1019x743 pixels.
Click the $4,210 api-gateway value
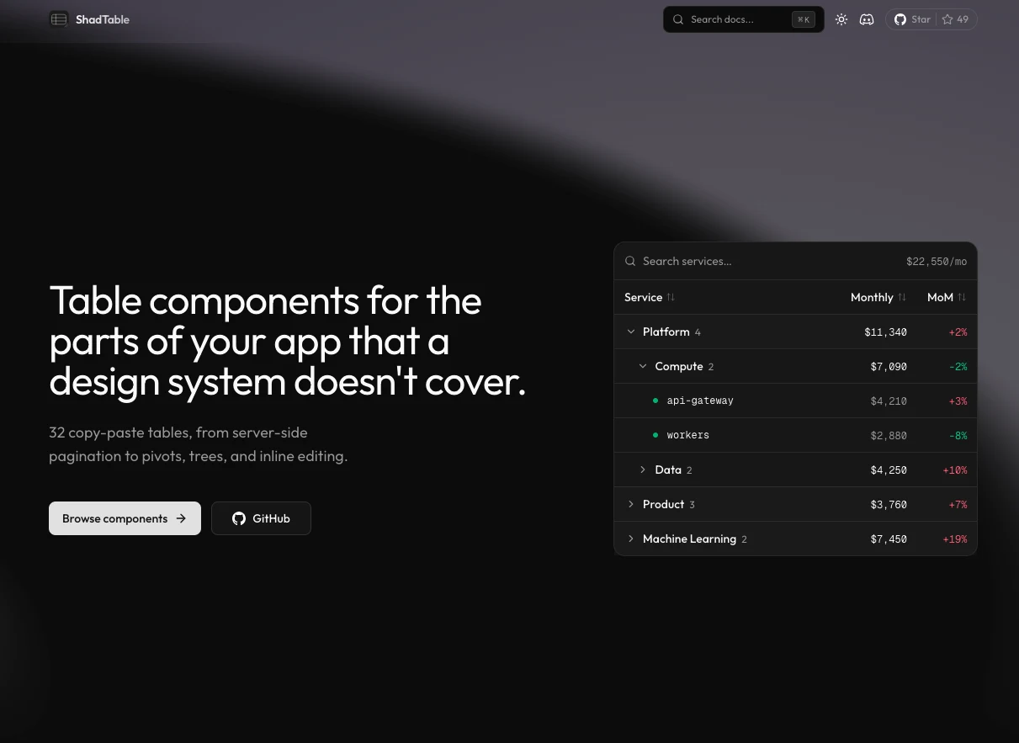(x=889, y=401)
